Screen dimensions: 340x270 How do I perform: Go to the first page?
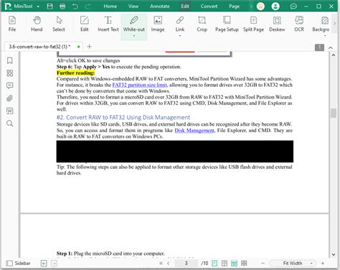pyautogui.click(x=161, y=264)
